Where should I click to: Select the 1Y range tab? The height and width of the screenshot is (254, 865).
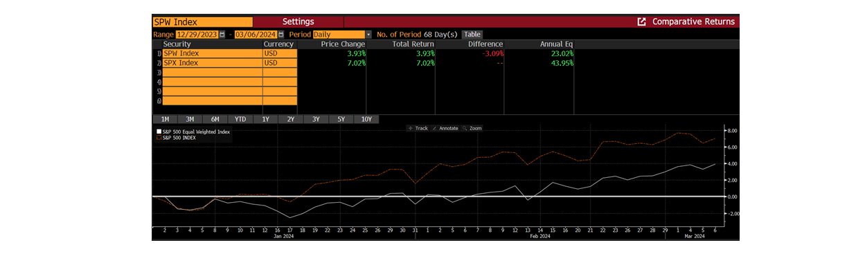tap(265, 119)
